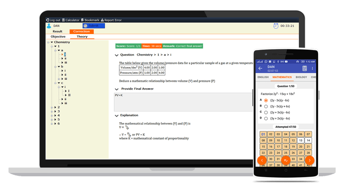Expand question 2 in the tree
The width and height of the screenshot is (344, 191).
coord(55,107)
